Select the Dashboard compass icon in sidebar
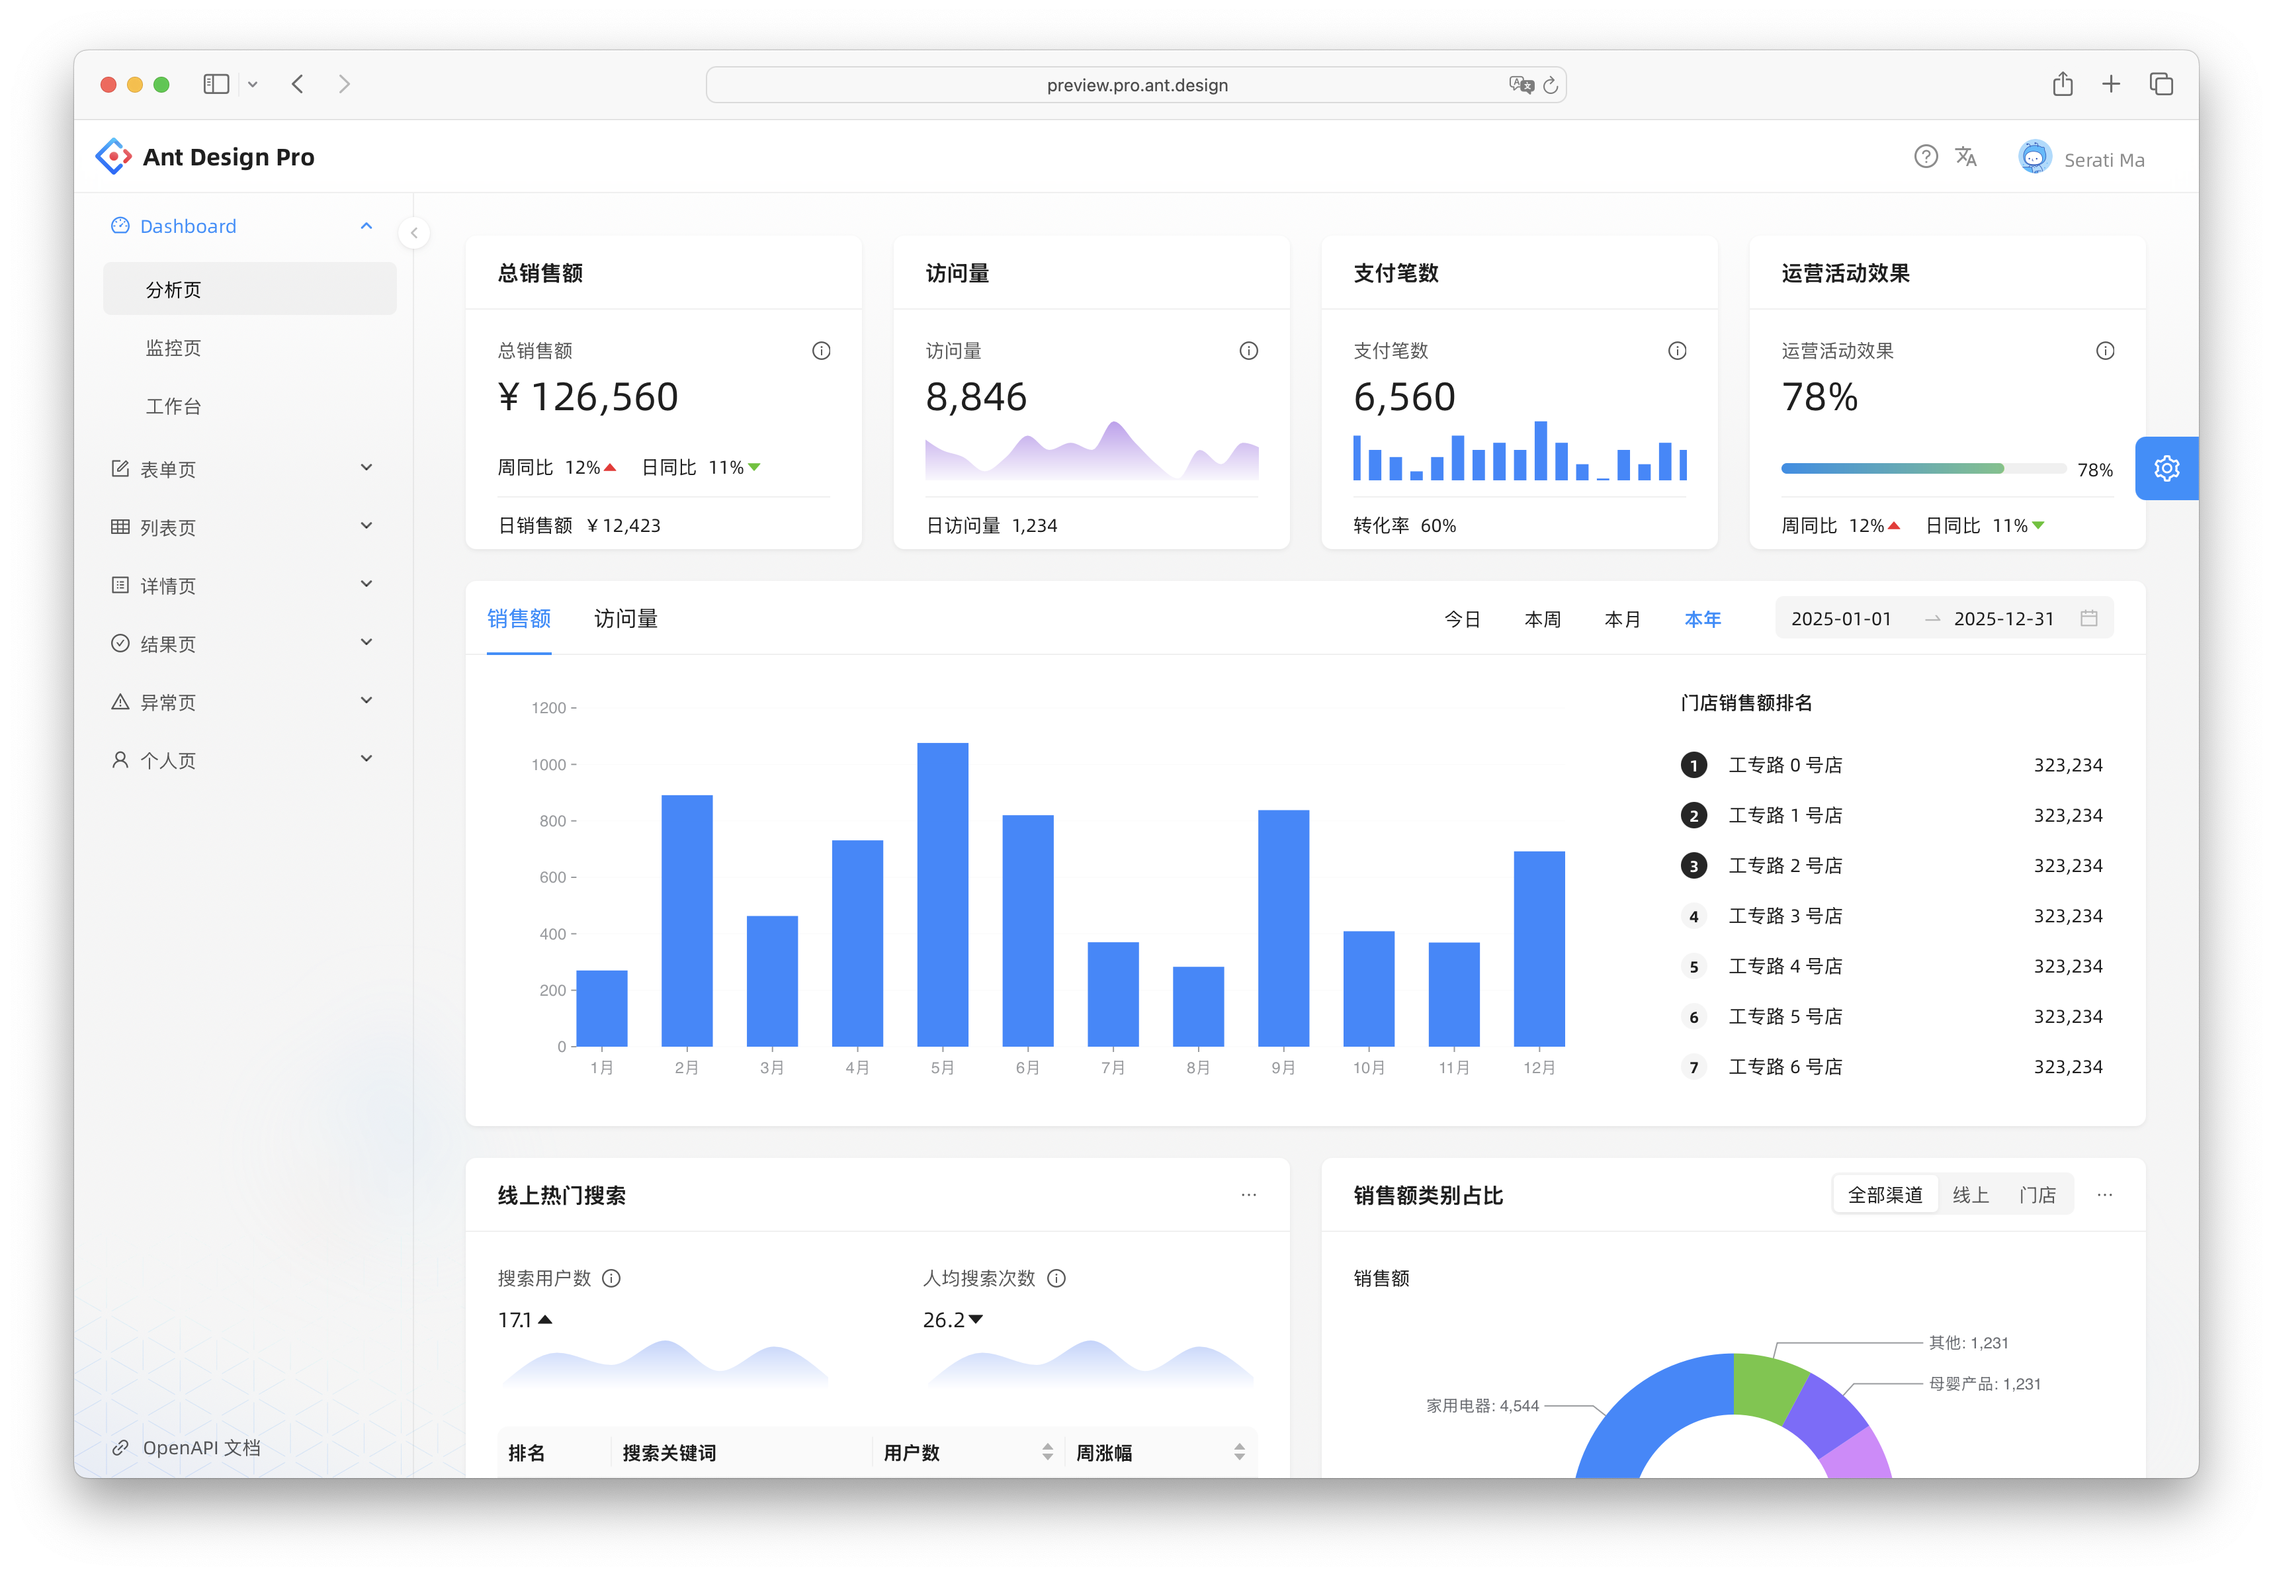2273x1576 pixels. pos(118,225)
